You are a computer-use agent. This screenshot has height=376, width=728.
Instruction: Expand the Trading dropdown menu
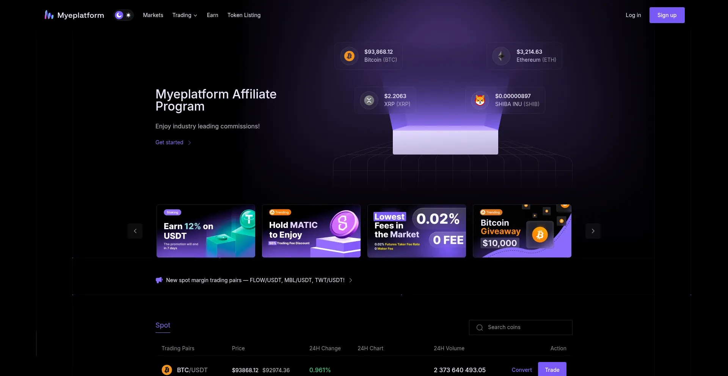pos(185,15)
